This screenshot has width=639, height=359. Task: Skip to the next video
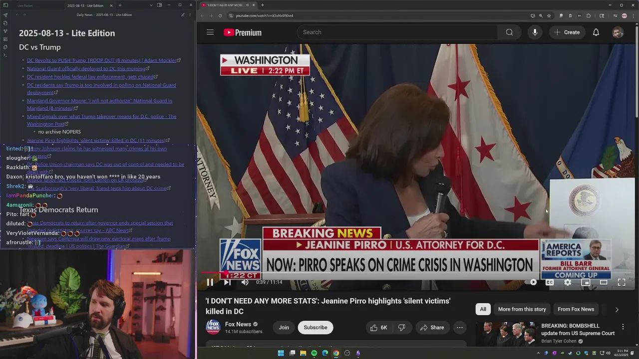click(x=227, y=282)
